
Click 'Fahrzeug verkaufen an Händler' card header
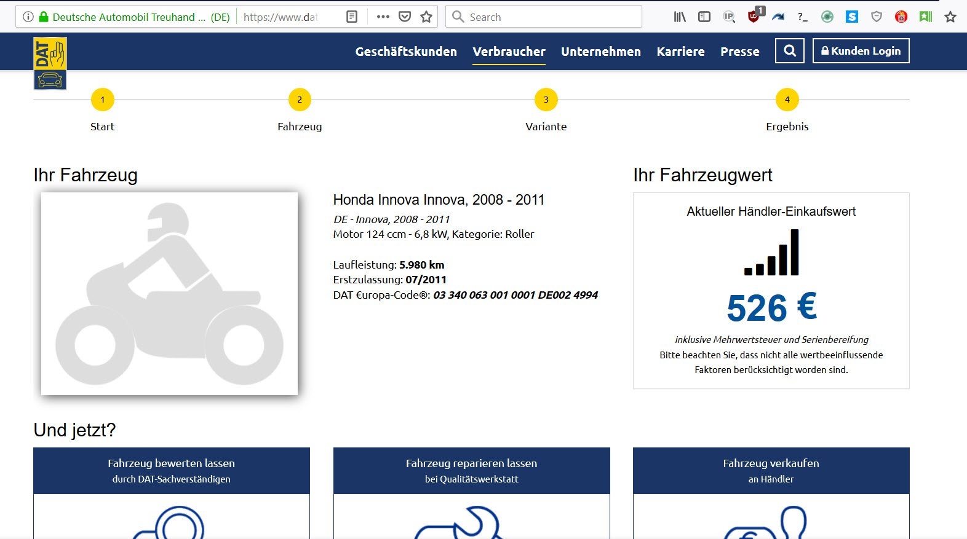pyautogui.click(x=771, y=470)
